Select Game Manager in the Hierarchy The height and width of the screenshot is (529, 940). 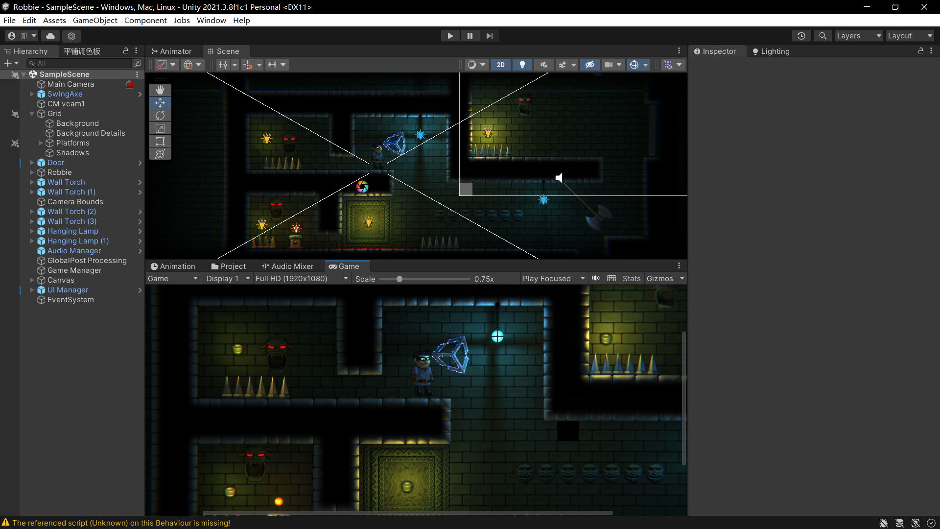click(74, 270)
